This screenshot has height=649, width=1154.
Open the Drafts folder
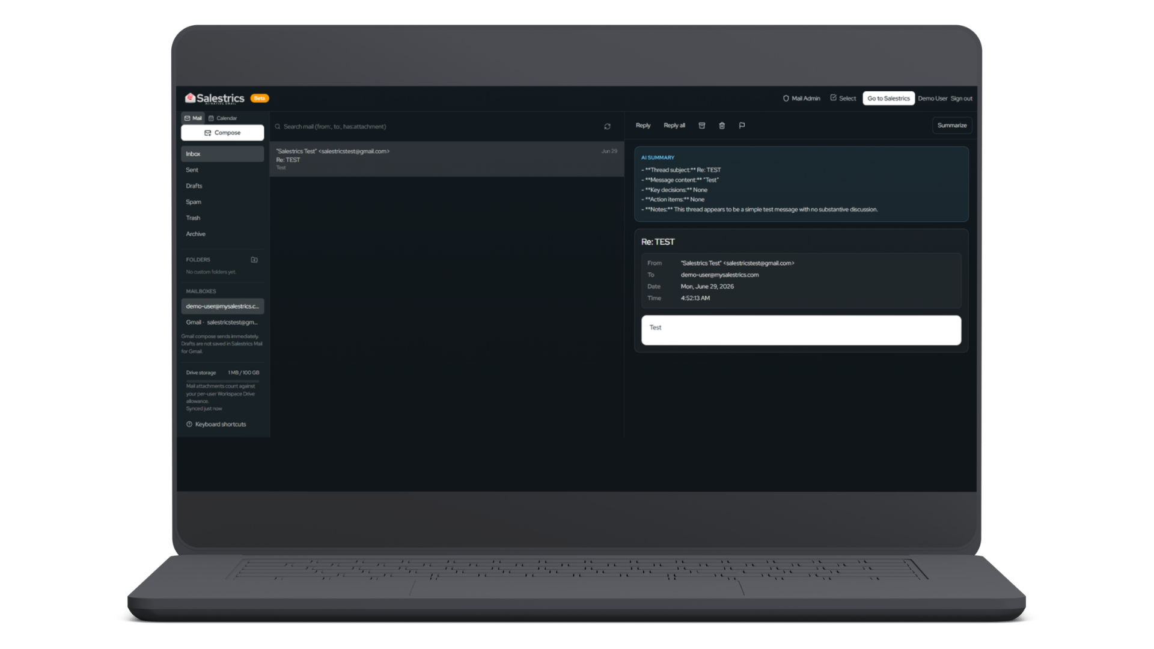[x=222, y=186]
